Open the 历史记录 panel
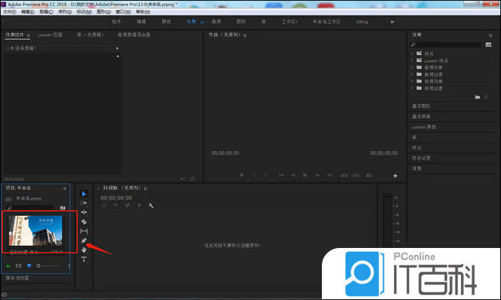Image resolution: width=501 pixels, height=300 pixels. tap(421, 158)
